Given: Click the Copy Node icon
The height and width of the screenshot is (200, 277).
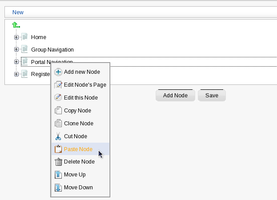Looking at the screenshot, I should pyautogui.click(x=58, y=110).
